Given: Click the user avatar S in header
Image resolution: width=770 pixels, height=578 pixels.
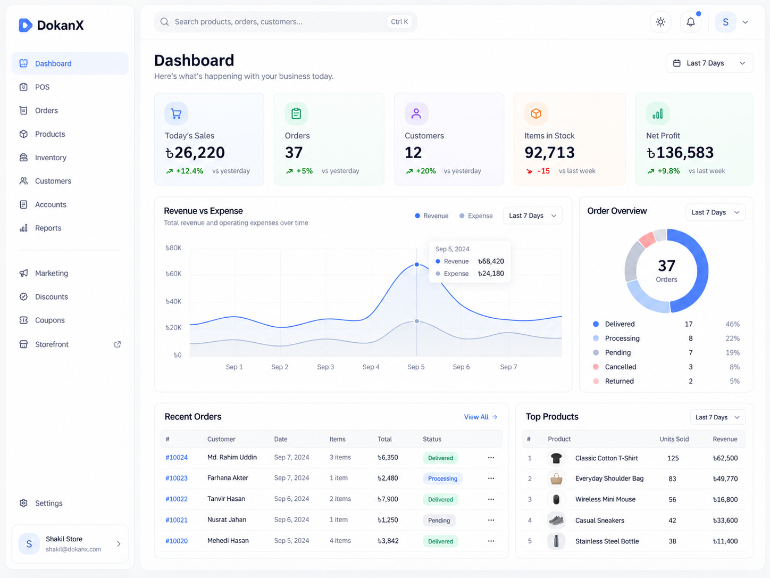Looking at the screenshot, I should coord(725,22).
